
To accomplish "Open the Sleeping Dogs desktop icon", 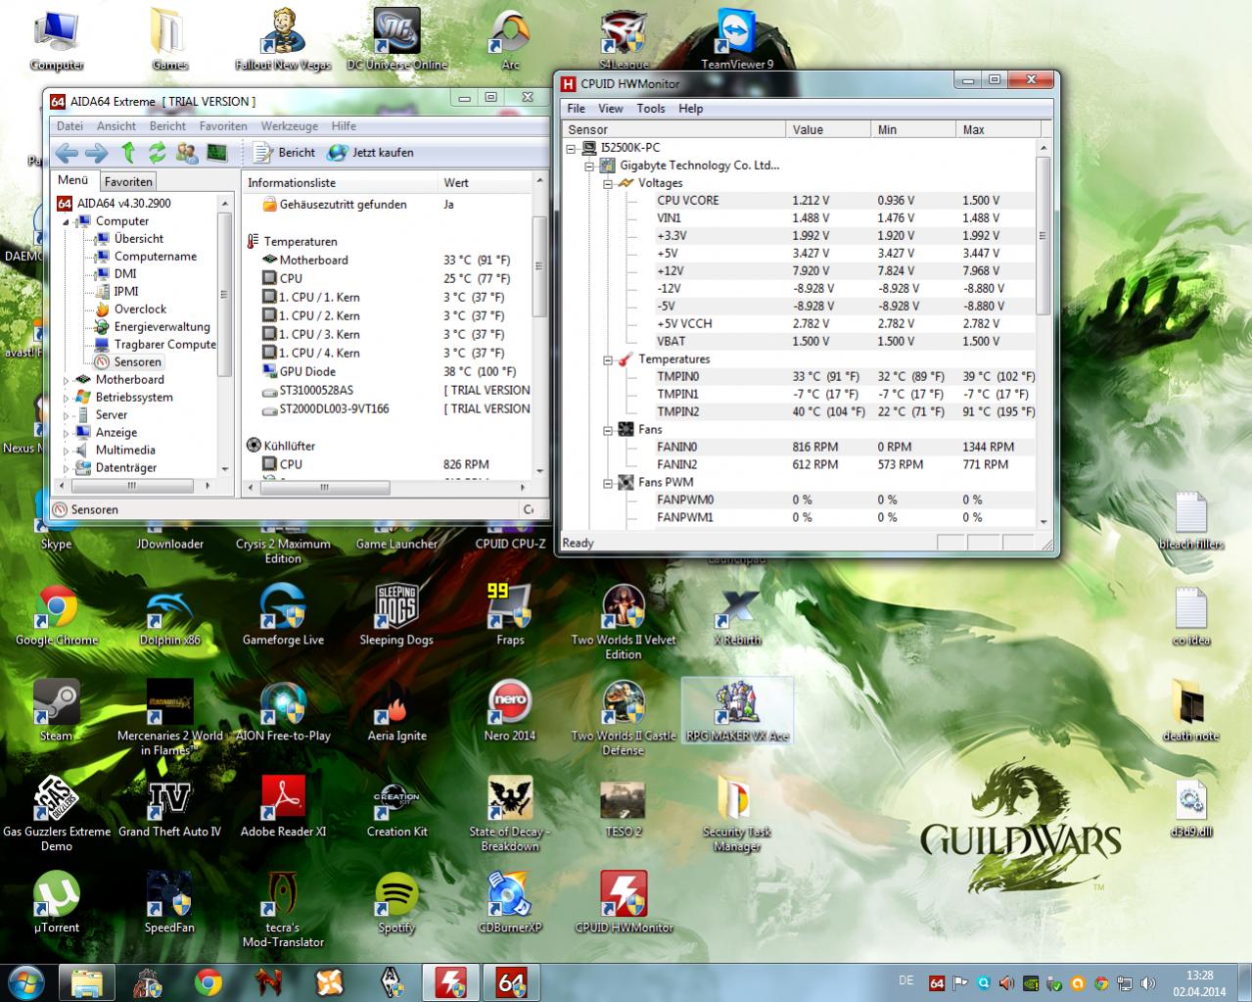I will pyautogui.click(x=396, y=615).
